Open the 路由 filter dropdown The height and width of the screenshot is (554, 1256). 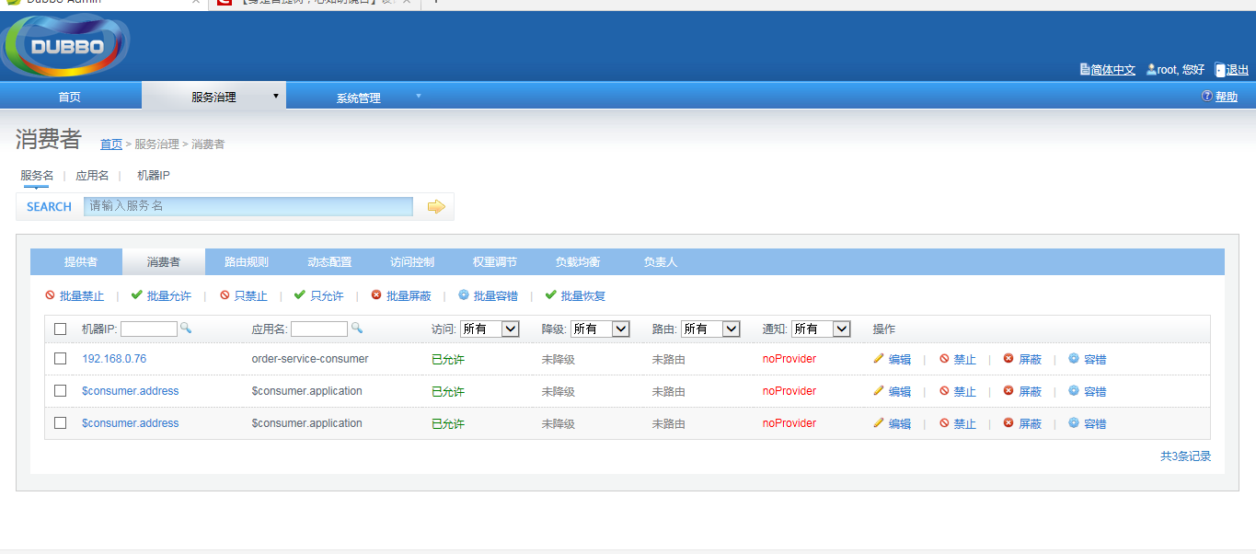(x=710, y=329)
